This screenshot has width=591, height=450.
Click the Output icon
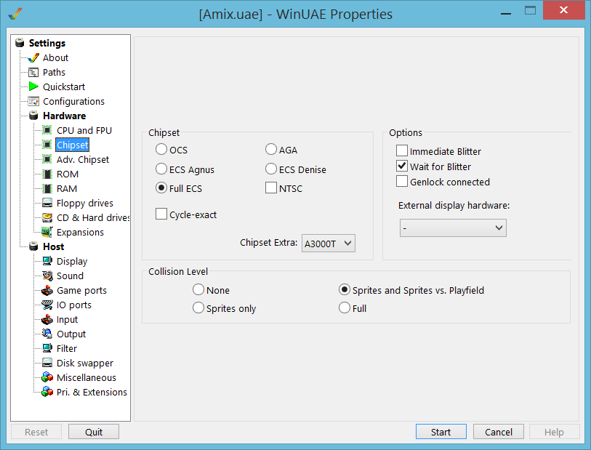coord(47,334)
